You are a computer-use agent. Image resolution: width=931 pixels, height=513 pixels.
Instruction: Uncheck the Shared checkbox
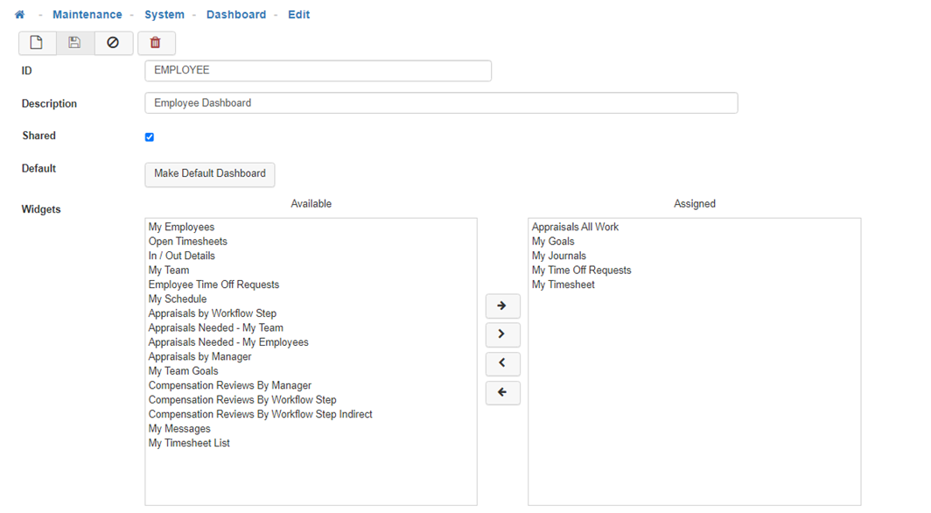(x=150, y=137)
